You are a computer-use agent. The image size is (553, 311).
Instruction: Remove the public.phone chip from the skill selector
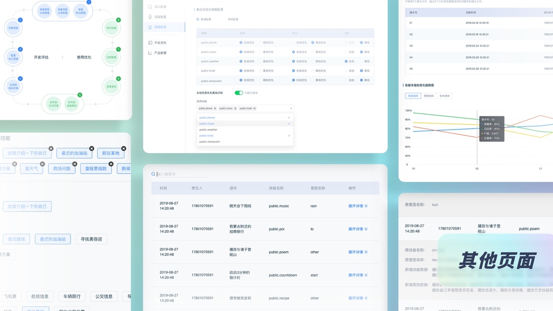(215, 108)
